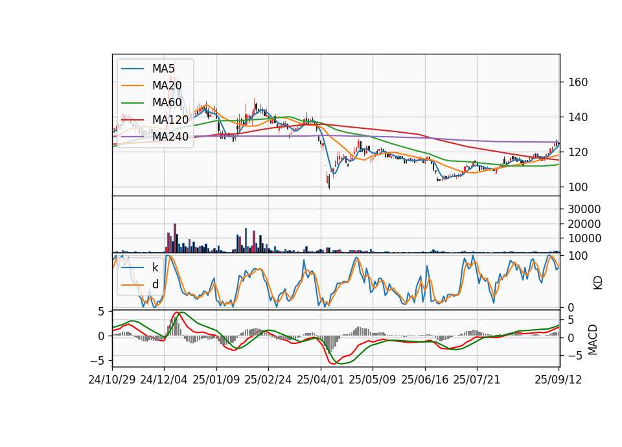The width and height of the screenshot is (622, 447).
Task: Click the April 2025 candlestick low near 100
Action: 329,181
